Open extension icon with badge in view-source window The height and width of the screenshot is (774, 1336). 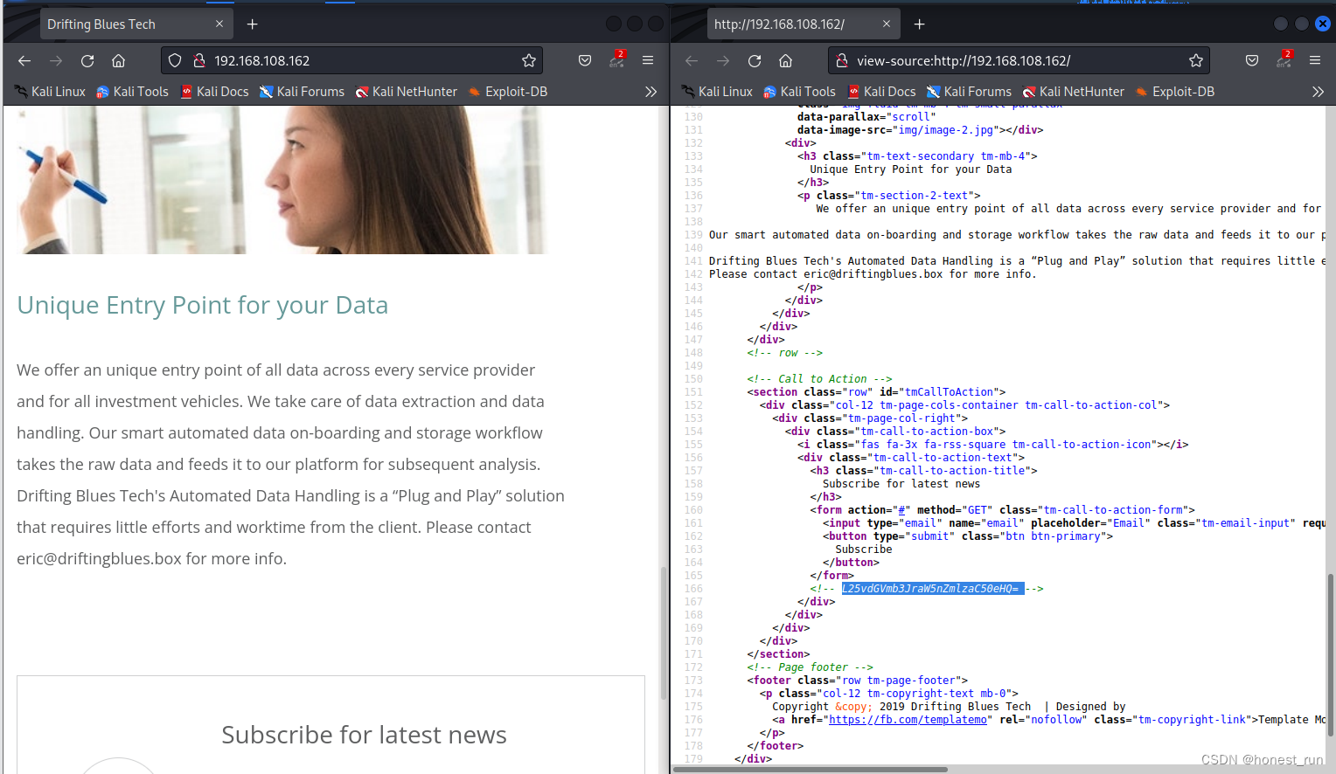(1284, 60)
